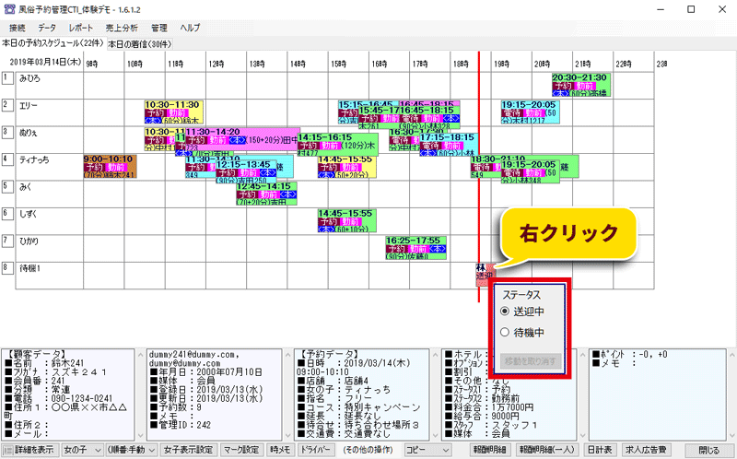The width and height of the screenshot is (737, 459).
Task: Open the 売上分析 menu
Action: pos(123,29)
